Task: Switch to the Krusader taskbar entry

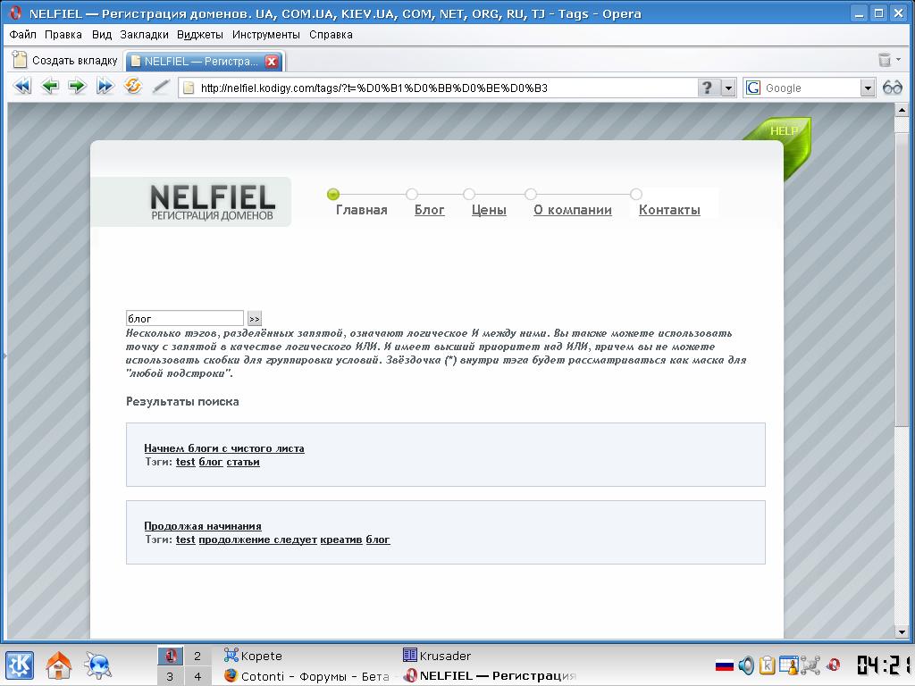Action: point(436,656)
